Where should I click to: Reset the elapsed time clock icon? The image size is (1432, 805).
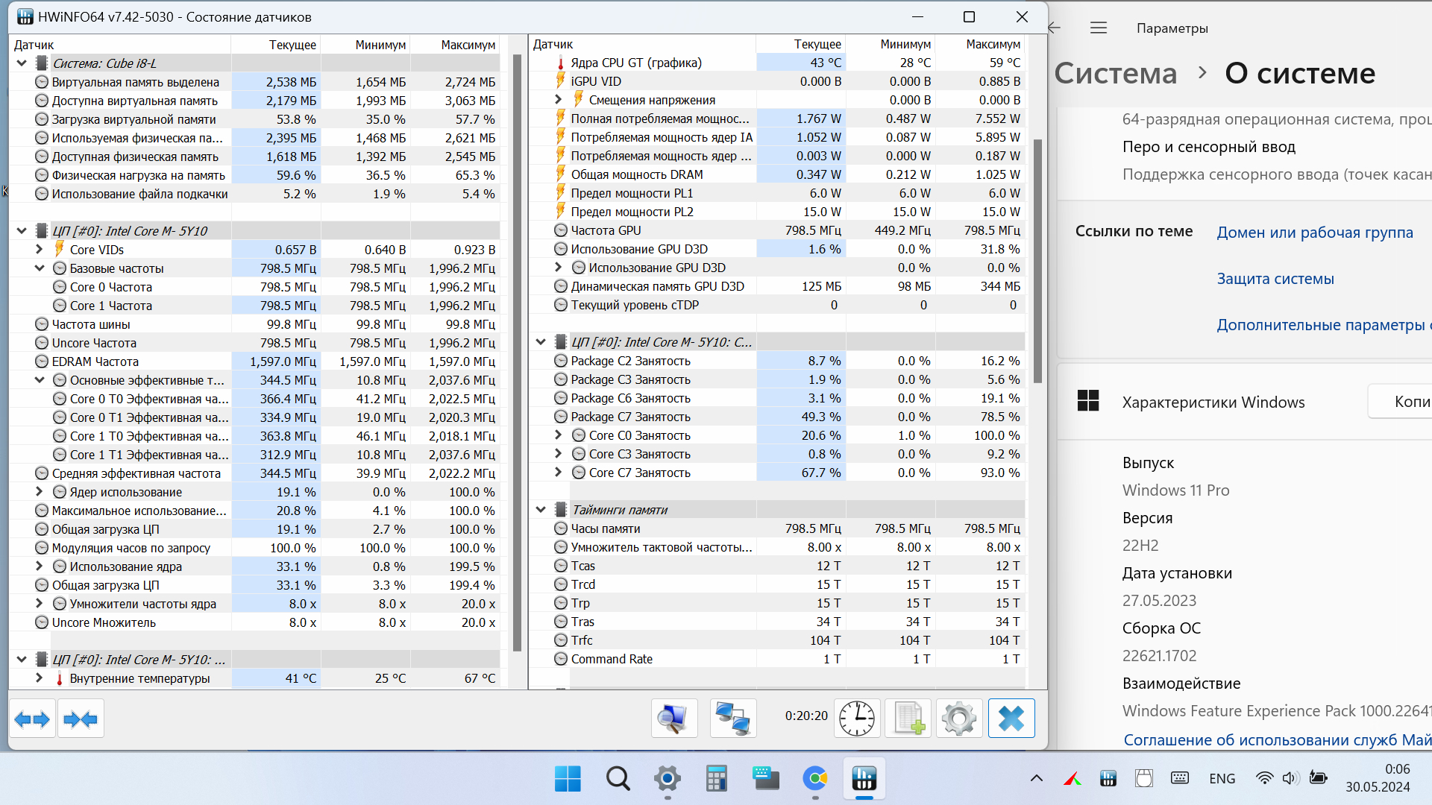pyautogui.click(x=856, y=719)
